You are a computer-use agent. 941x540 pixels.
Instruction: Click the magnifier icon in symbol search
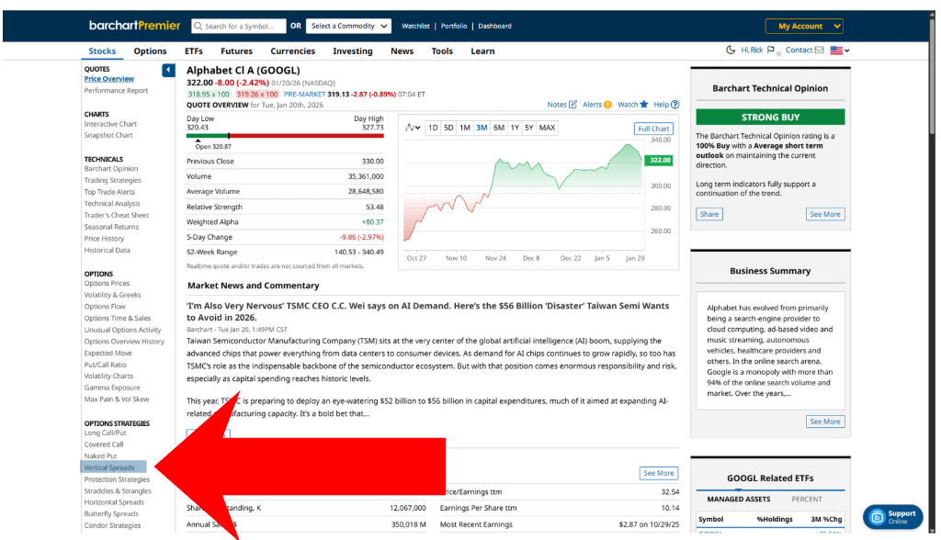(x=198, y=26)
